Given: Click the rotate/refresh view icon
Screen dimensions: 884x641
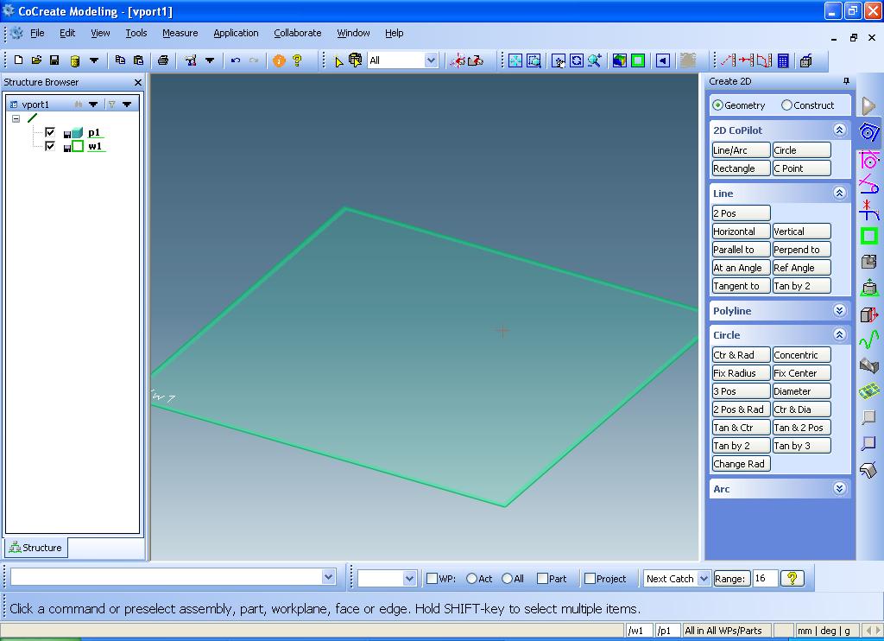Looking at the screenshot, I should point(576,60).
